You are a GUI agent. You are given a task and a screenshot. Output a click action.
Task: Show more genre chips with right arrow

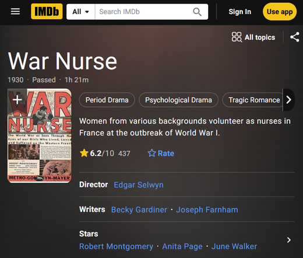pyautogui.click(x=289, y=100)
